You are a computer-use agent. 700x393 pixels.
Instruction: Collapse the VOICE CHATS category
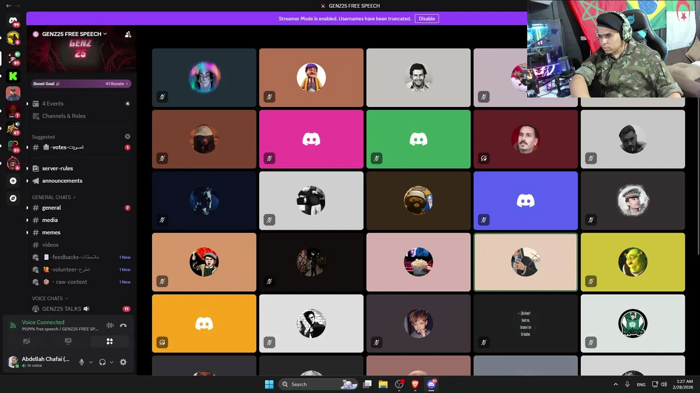[50, 299]
